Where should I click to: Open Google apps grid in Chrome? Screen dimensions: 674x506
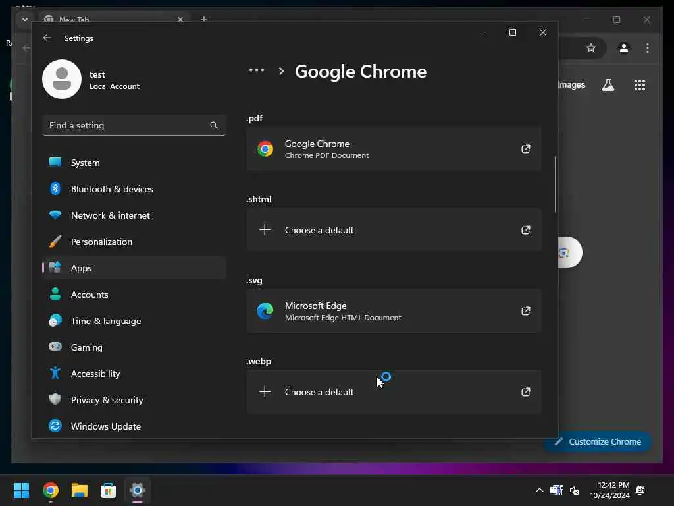tap(640, 85)
